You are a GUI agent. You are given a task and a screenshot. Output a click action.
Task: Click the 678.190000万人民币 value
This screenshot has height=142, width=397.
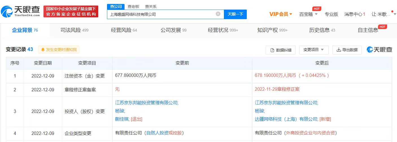coord(275,76)
